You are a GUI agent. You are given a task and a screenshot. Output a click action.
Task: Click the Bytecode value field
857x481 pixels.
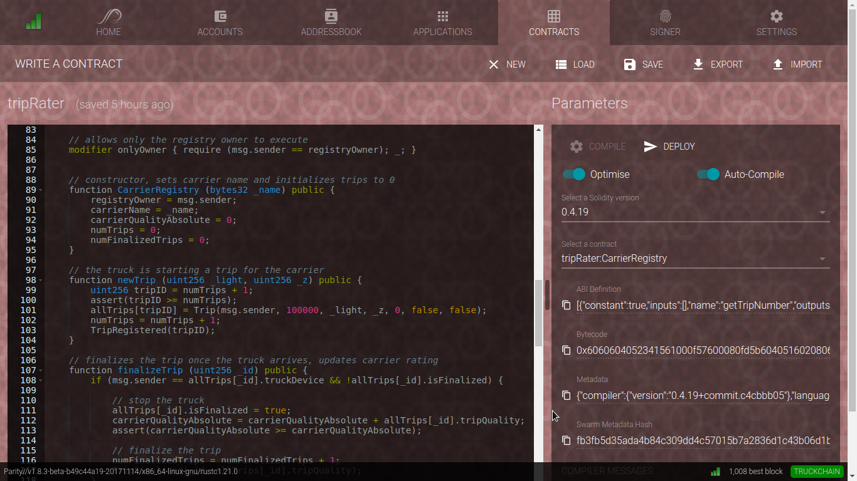tap(703, 351)
